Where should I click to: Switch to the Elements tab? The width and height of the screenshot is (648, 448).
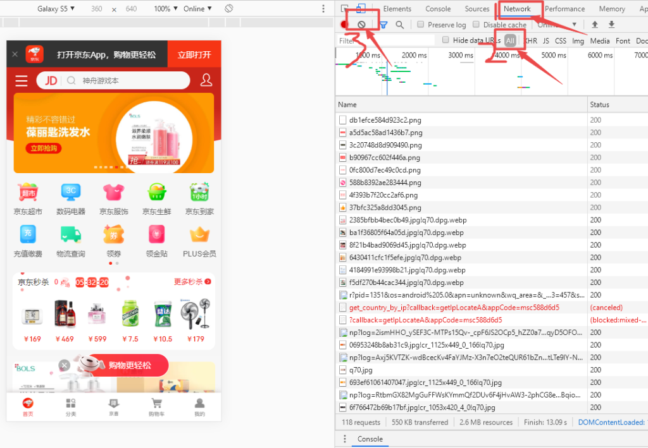(397, 9)
